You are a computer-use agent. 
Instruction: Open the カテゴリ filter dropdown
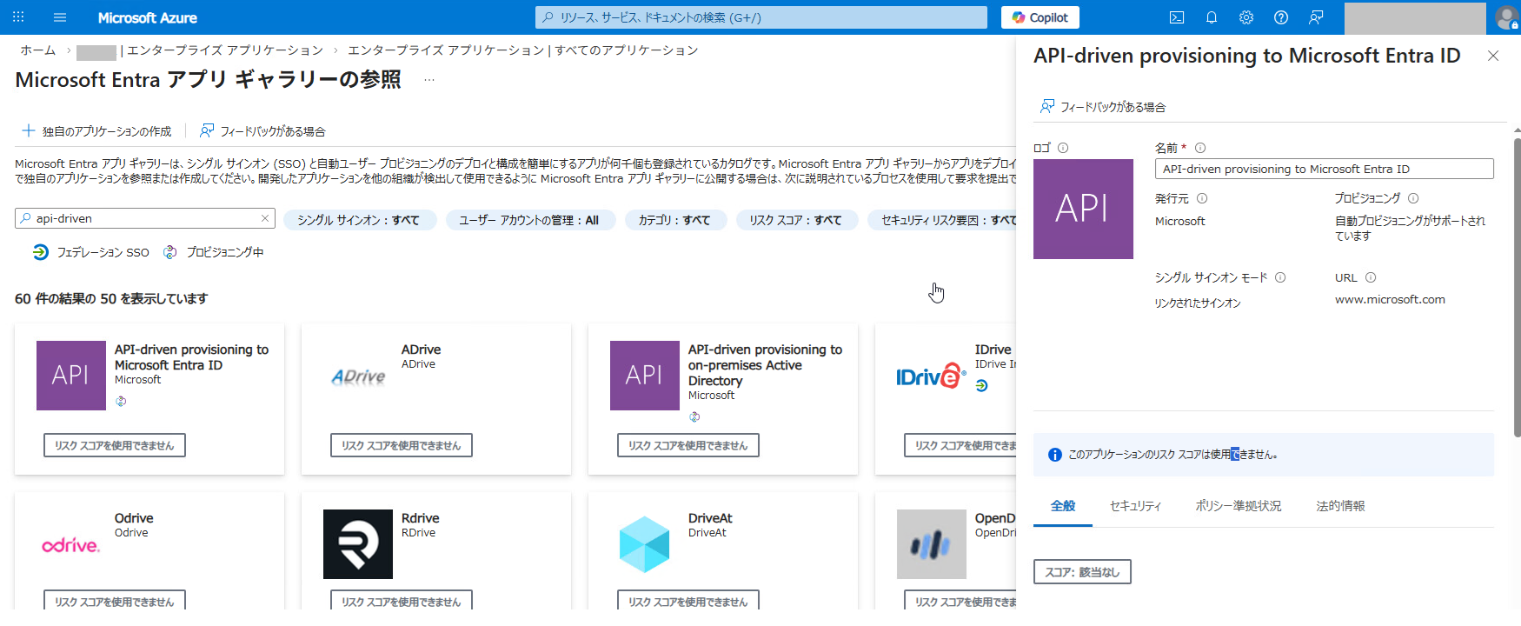click(674, 220)
